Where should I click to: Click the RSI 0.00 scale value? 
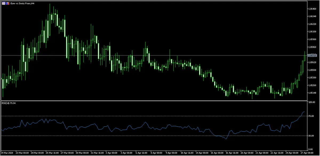click(311, 149)
